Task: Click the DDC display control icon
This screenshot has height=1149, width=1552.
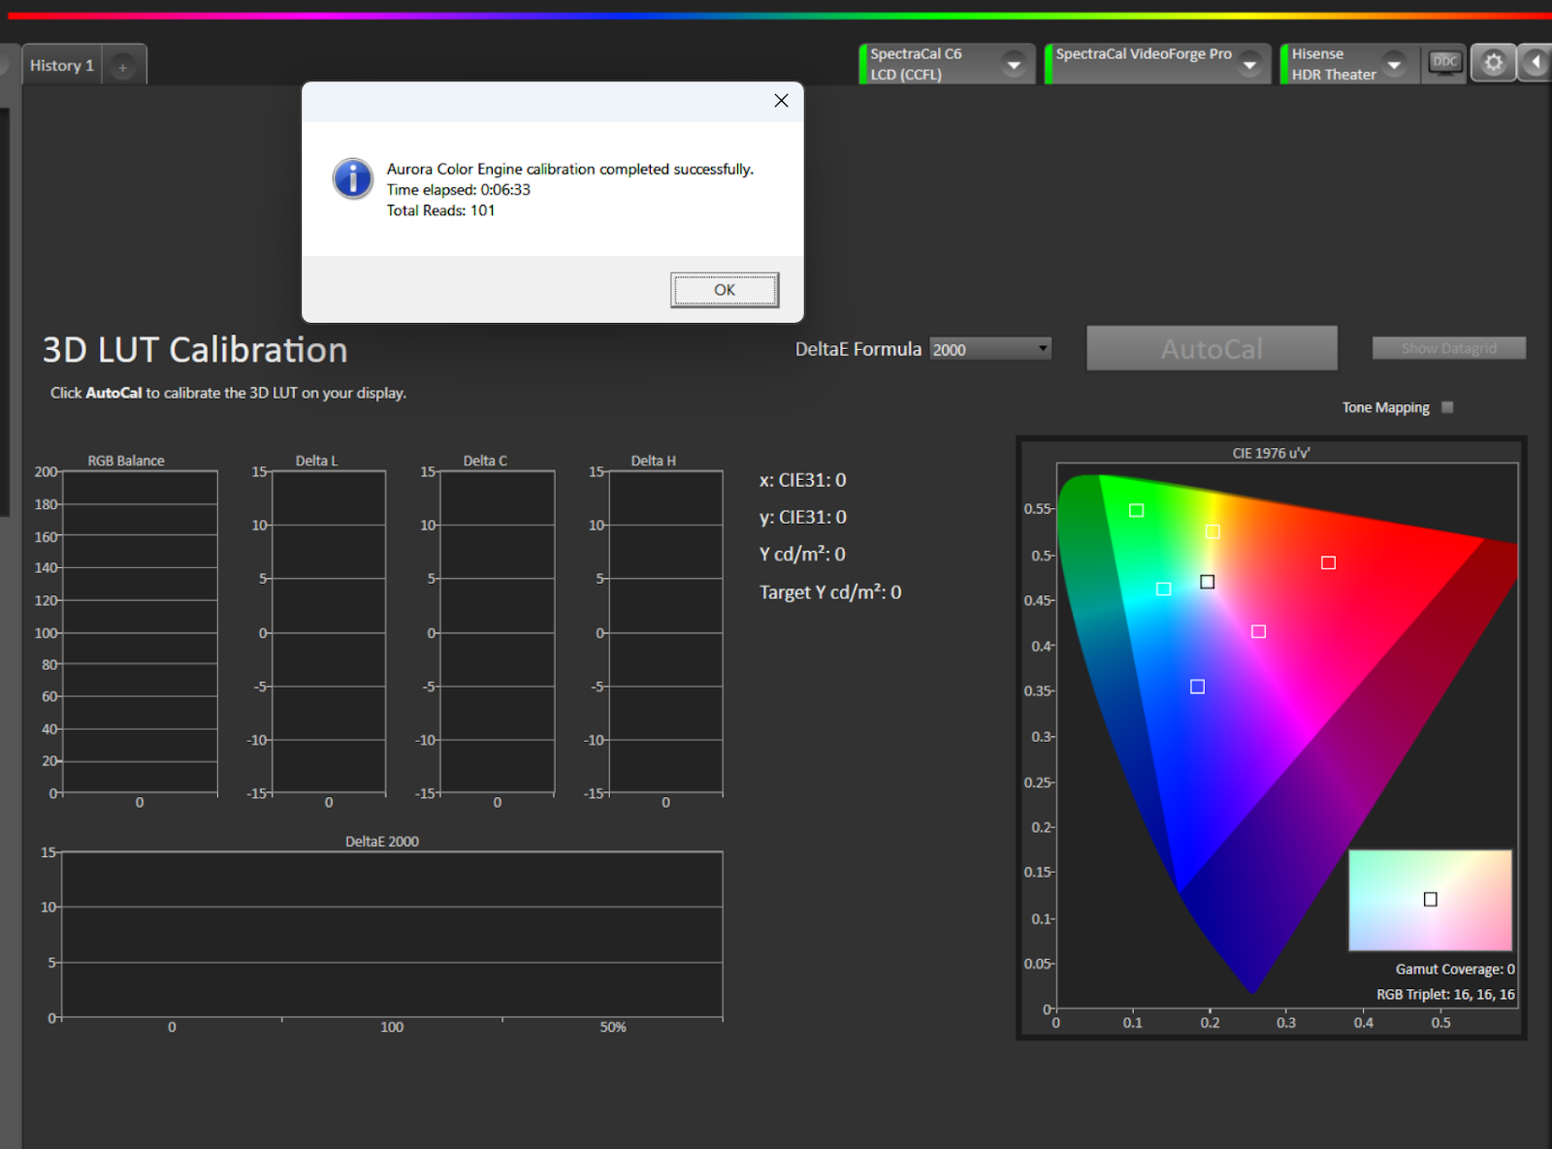Action: (1444, 64)
